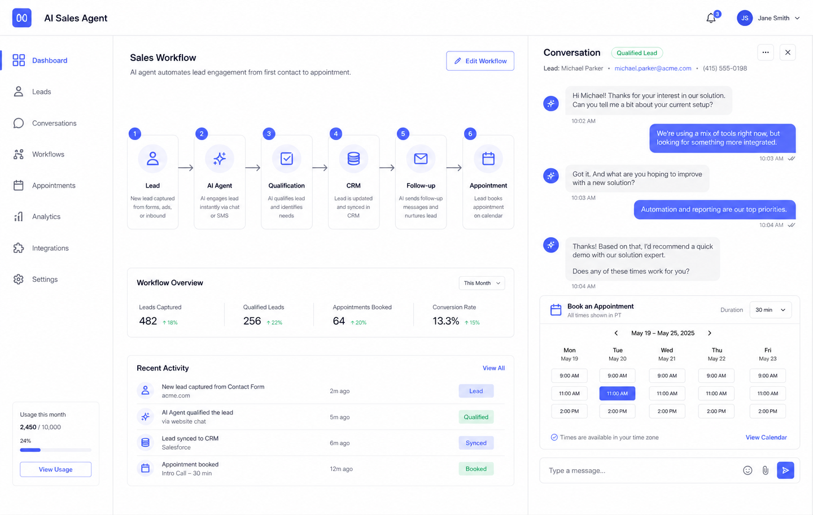
Task: Click View All in Recent Activity
Action: (493, 368)
